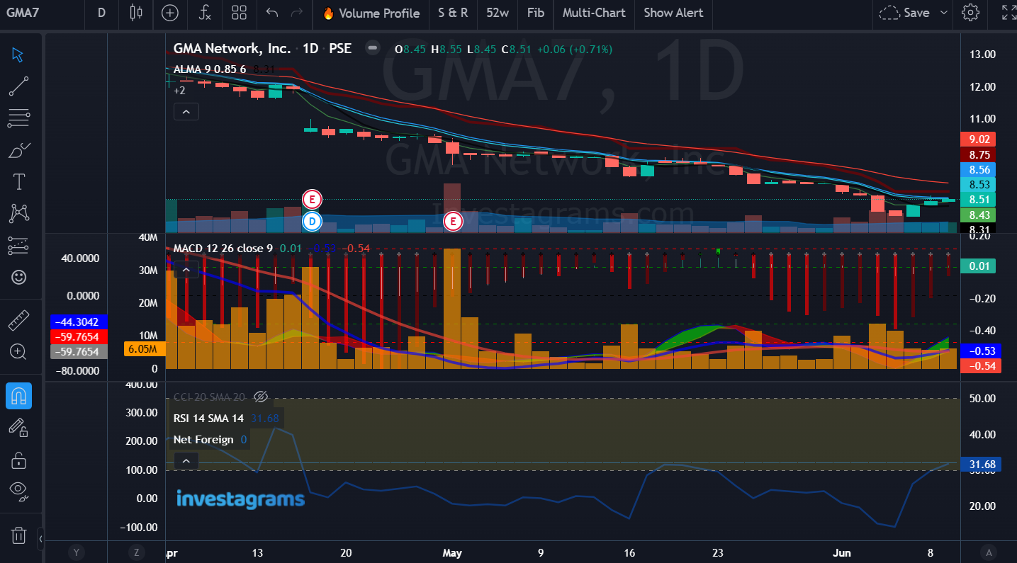Activate the zoom in tool

click(x=18, y=352)
